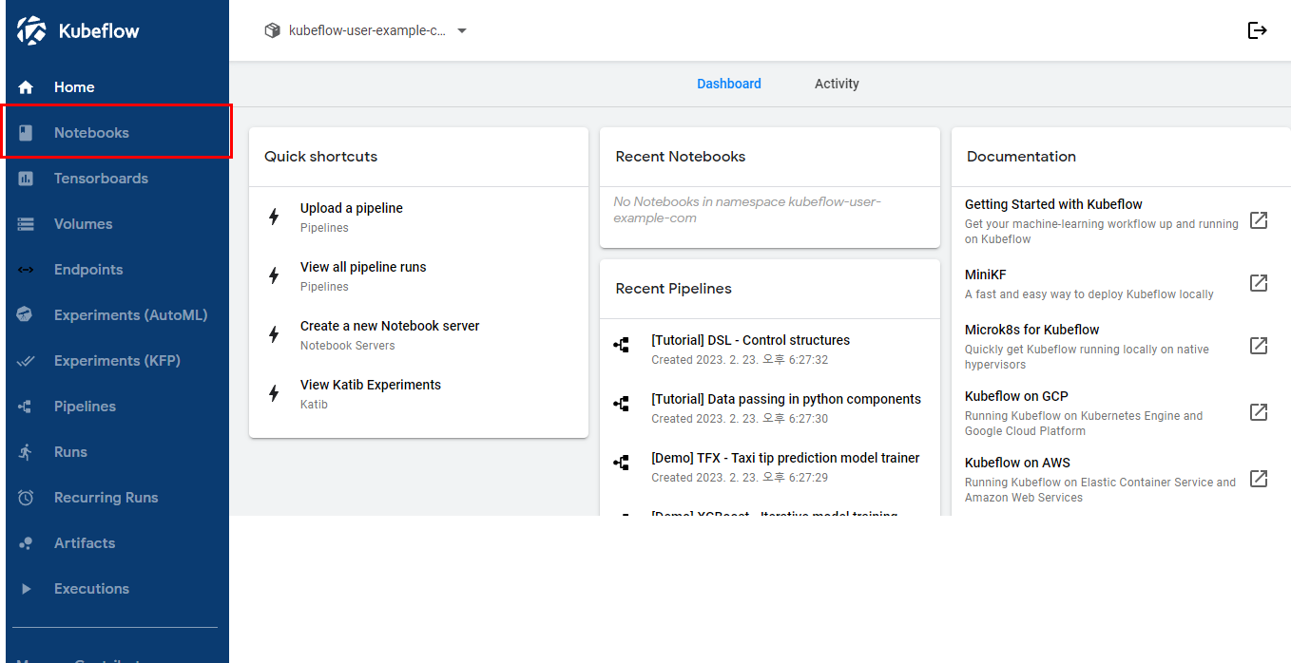Screen dimensions: 1291x663
Task: Click pipeline icon beside TFX Taxi tip prediction
Action: click(x=622, y=464)
